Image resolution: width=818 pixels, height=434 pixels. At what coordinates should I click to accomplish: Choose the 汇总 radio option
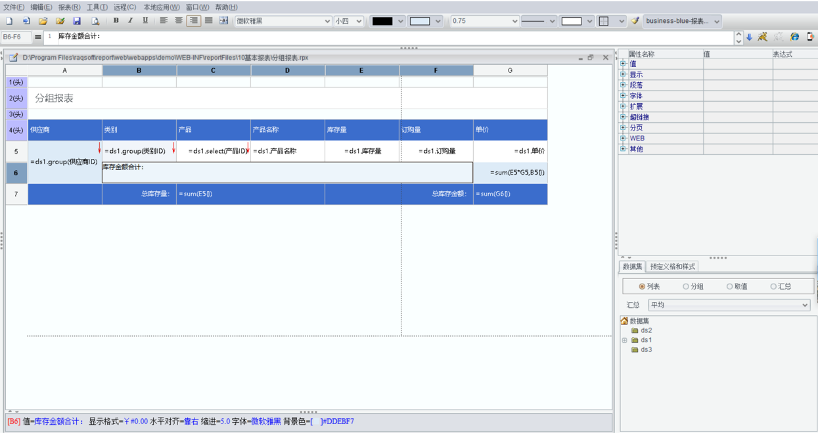[773, 286]
